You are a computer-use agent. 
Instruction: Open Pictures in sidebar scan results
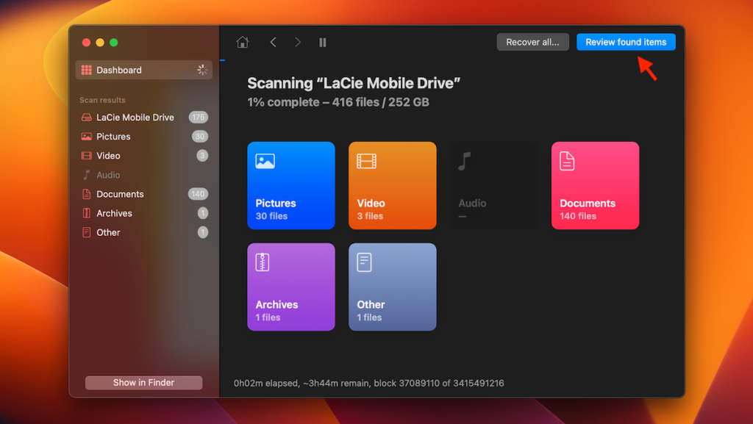click(113, 137)
